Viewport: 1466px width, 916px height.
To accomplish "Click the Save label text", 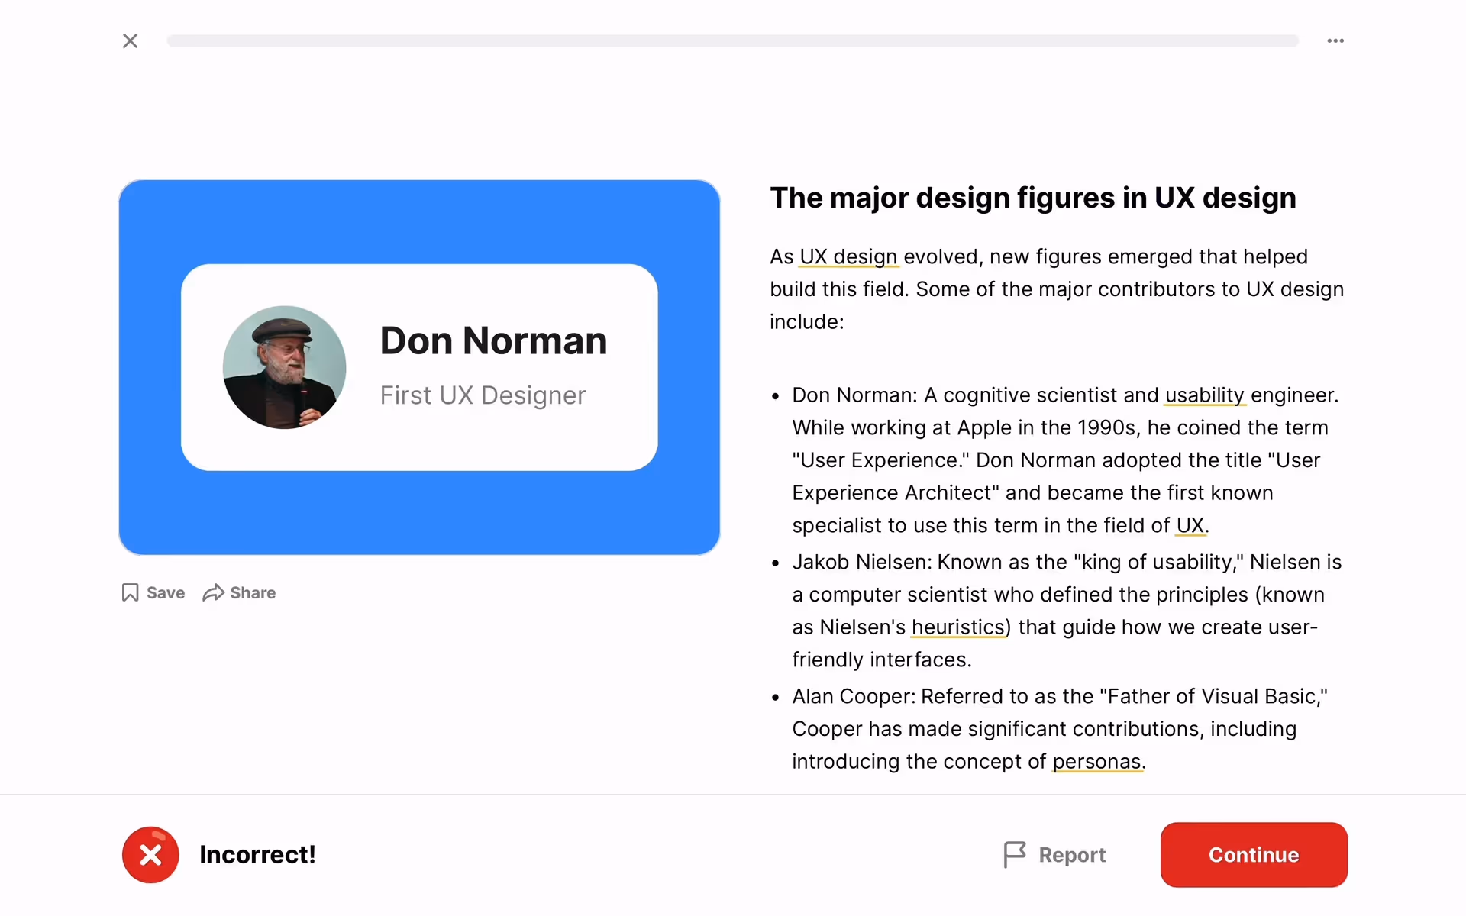I will (x=166, y=592).
